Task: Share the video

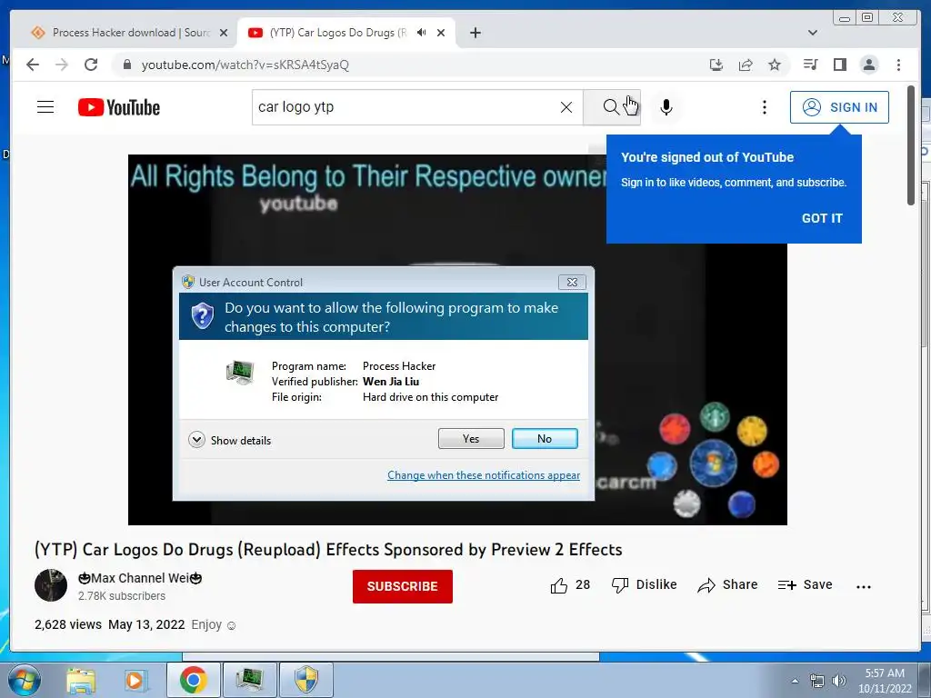Action: tap(727, 585)
